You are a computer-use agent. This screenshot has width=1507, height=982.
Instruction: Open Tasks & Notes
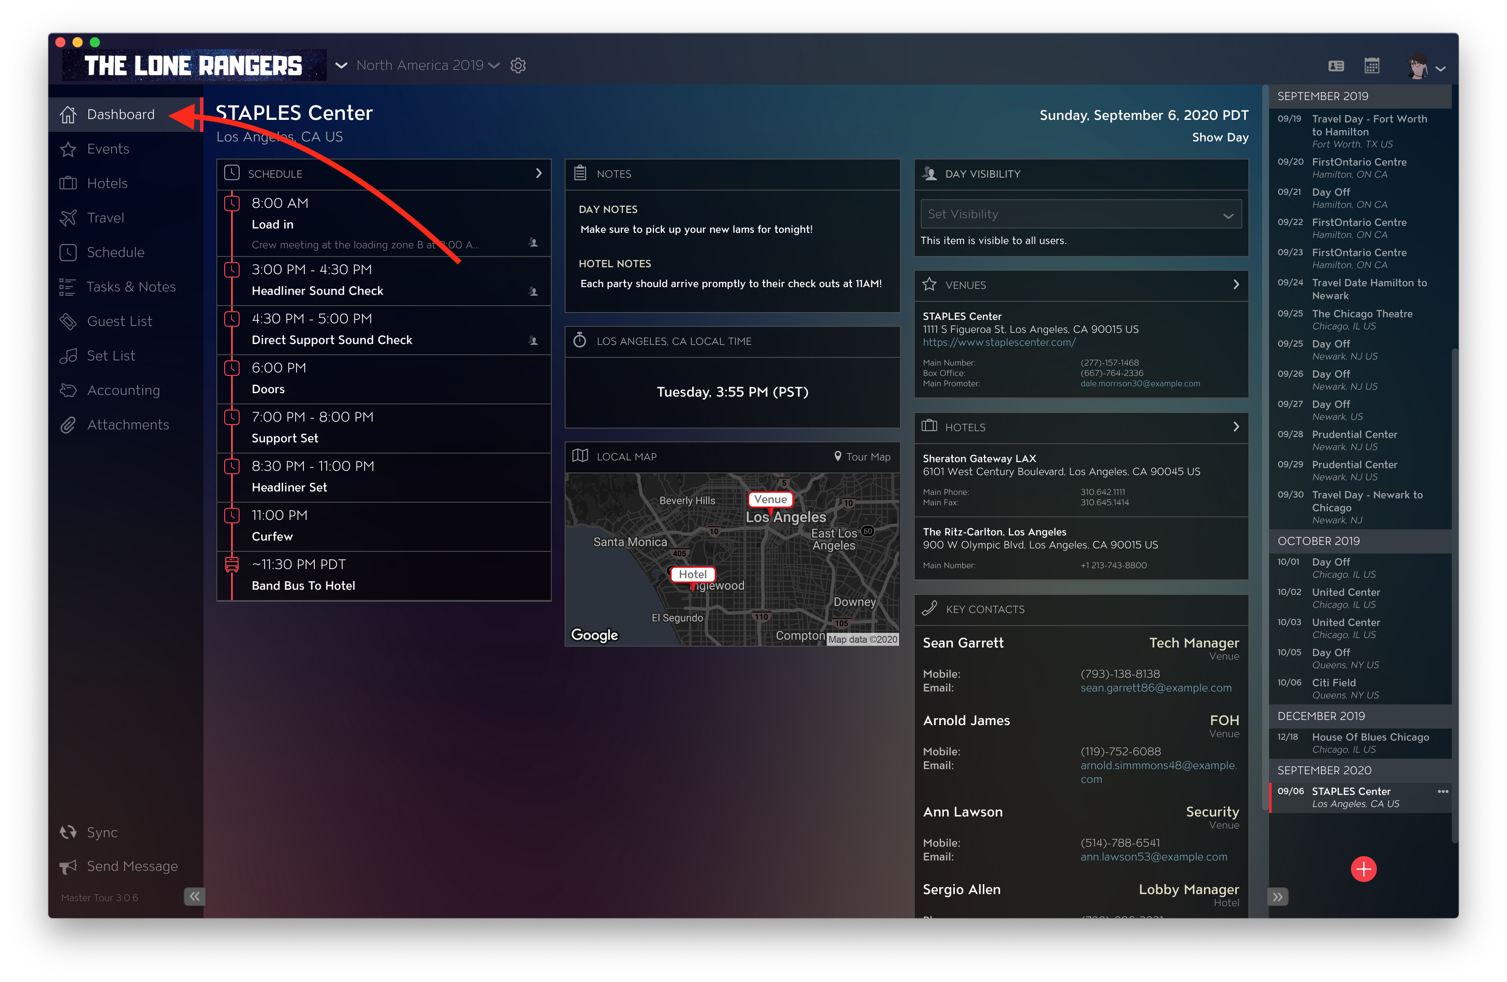(125, 287)
